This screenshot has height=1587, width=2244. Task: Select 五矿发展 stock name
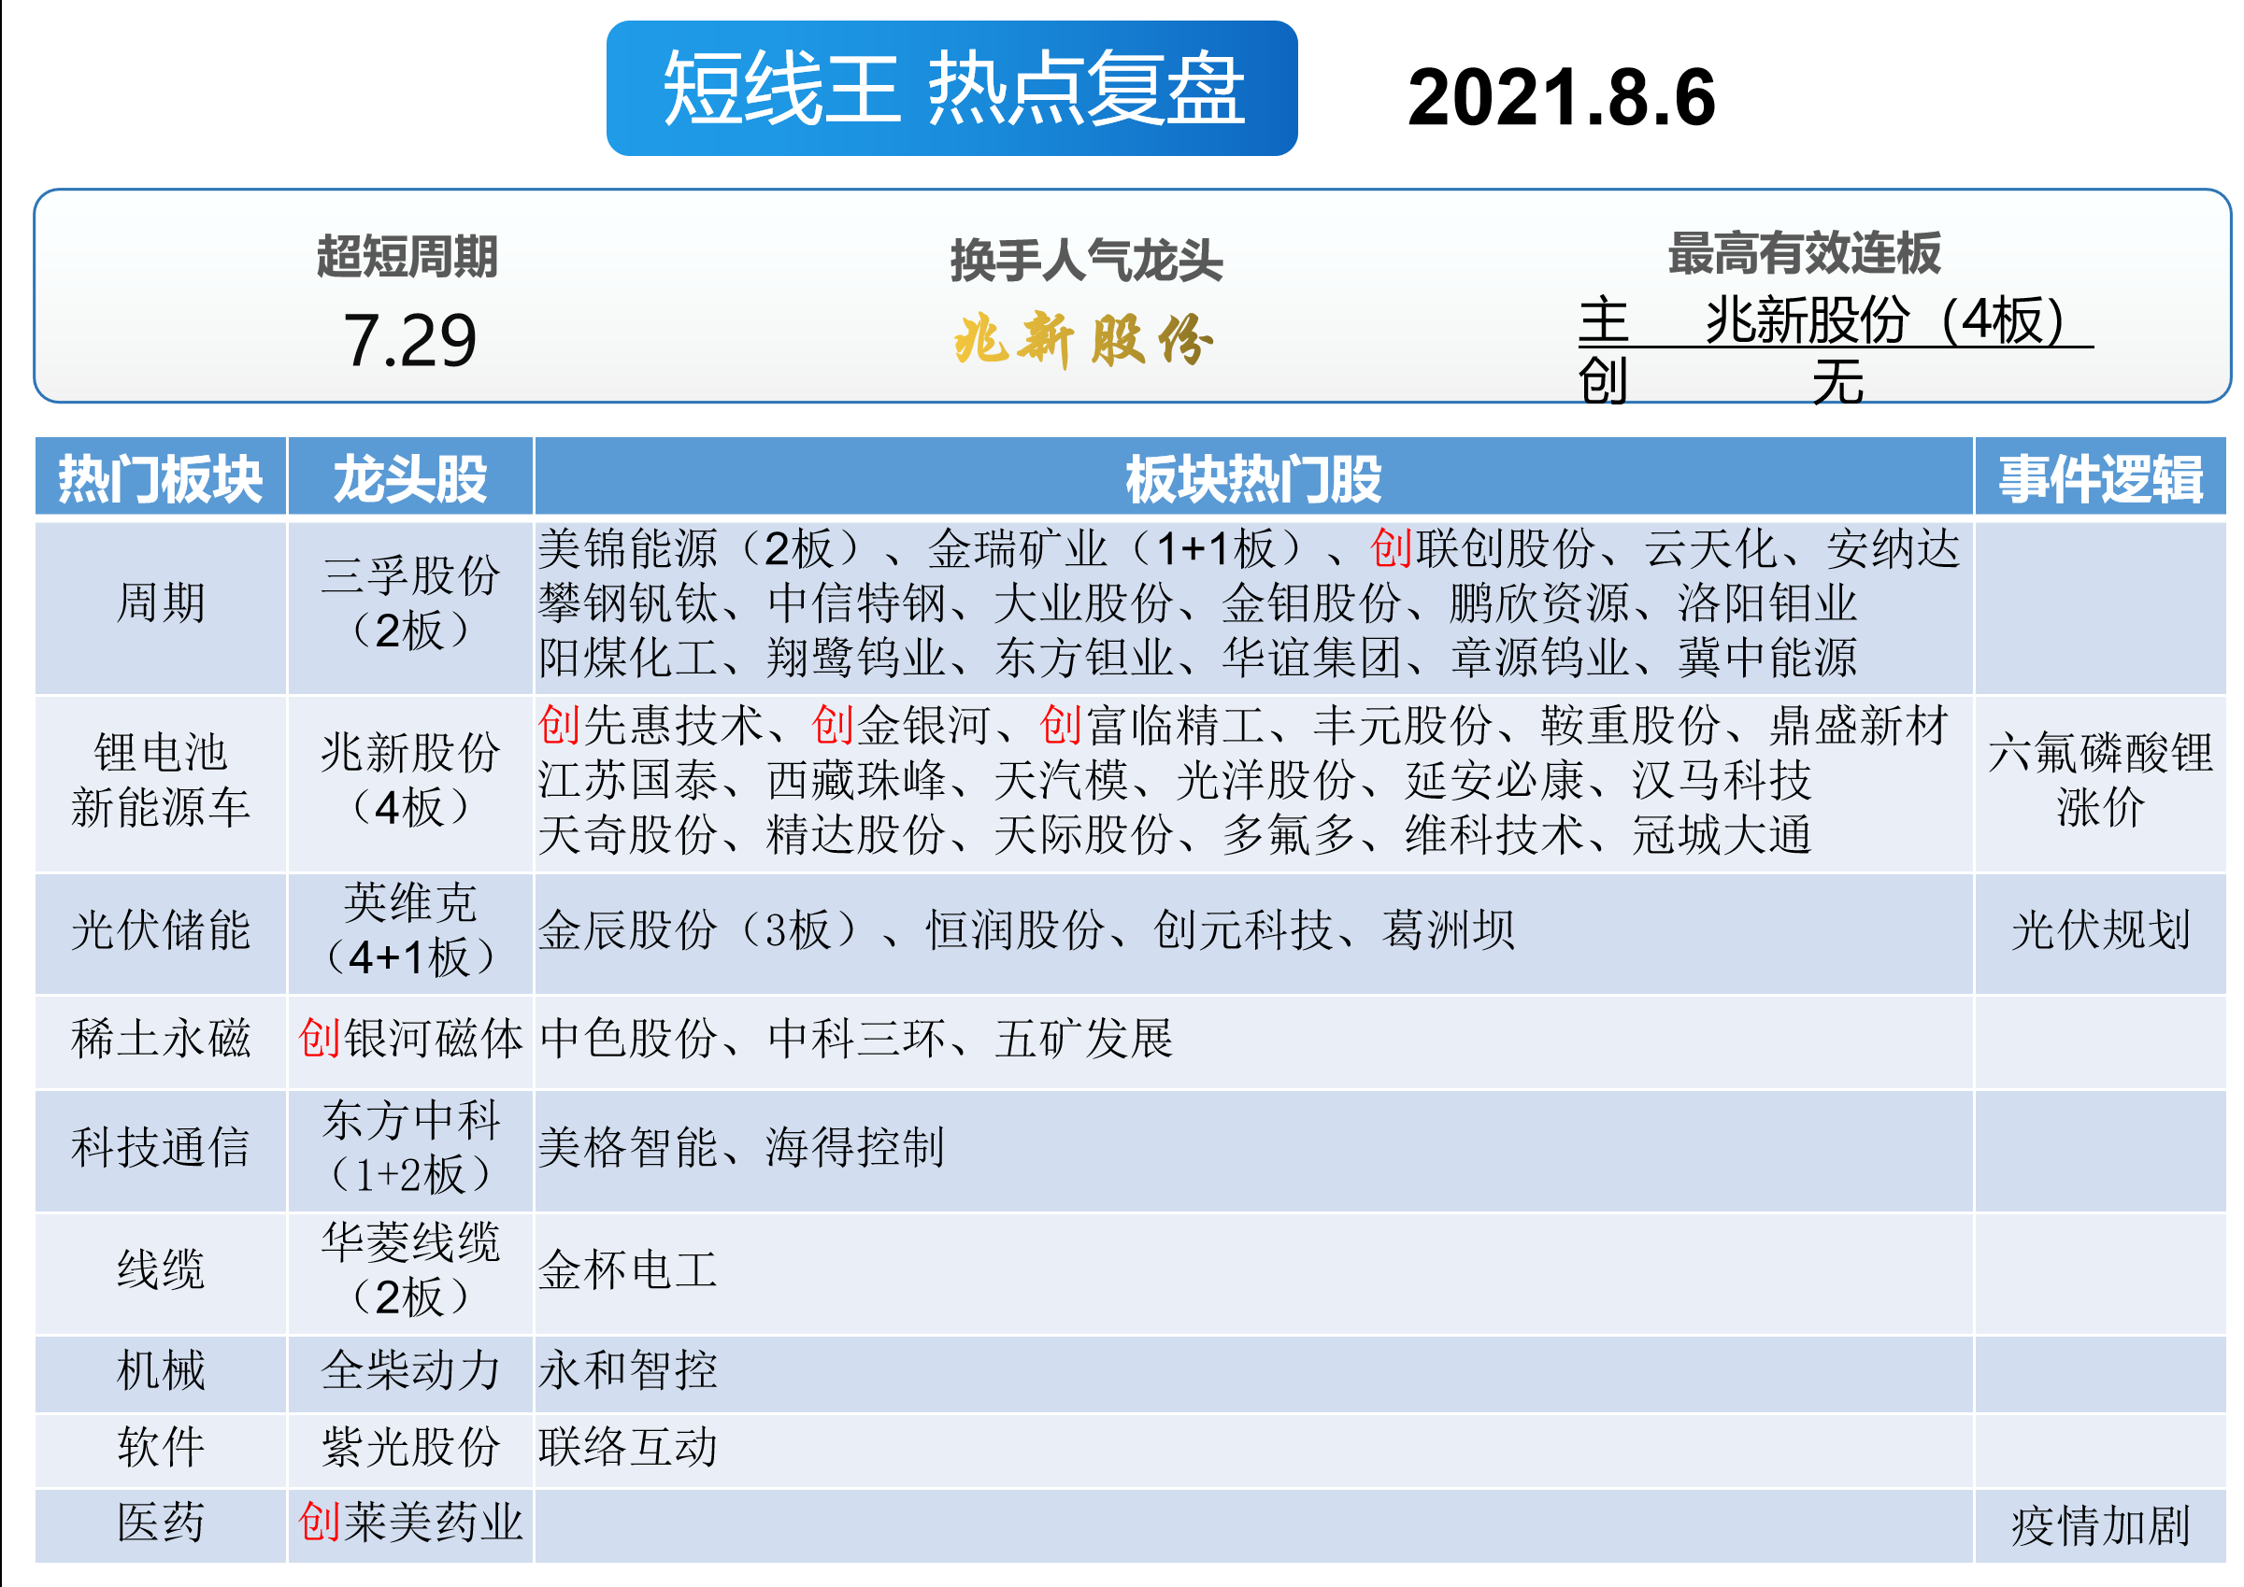1084,1039
